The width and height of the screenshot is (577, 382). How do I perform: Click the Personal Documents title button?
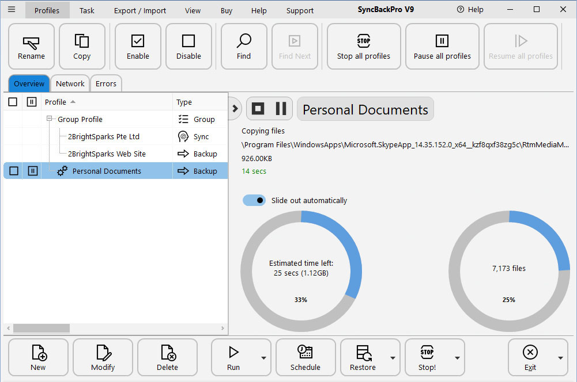click(365, 109)
